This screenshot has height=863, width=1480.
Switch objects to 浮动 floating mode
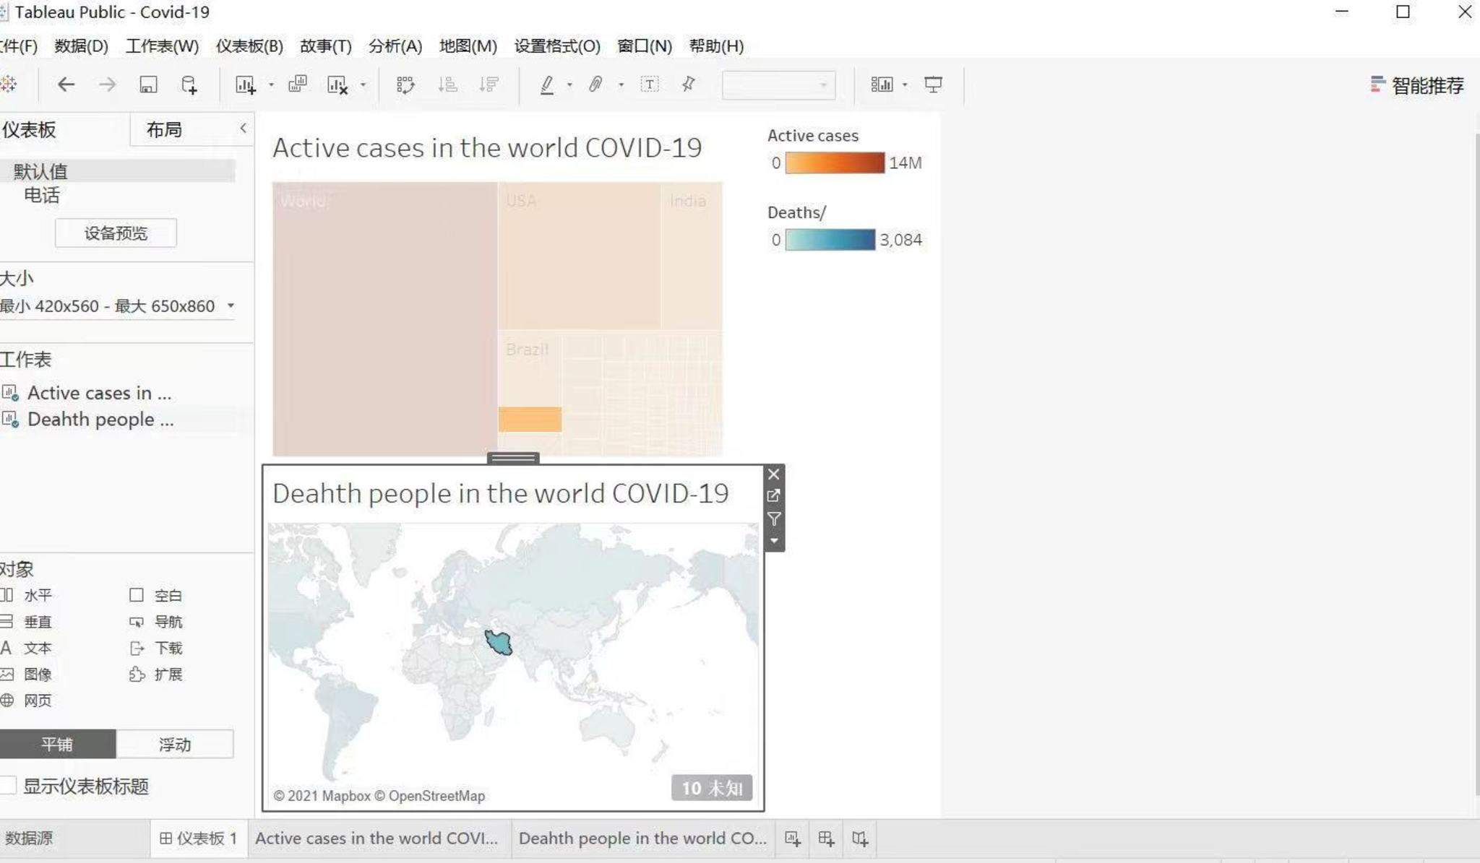pos(174,745)
